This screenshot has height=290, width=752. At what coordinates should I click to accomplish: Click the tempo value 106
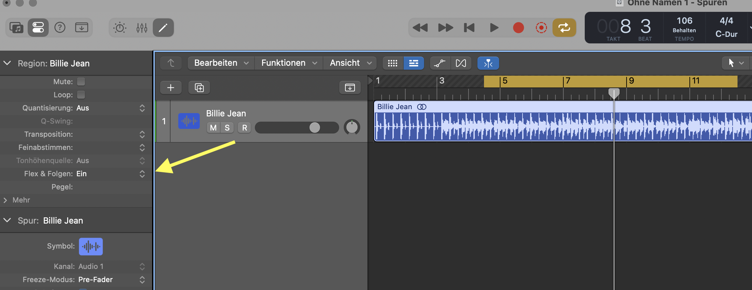point(685,21)
